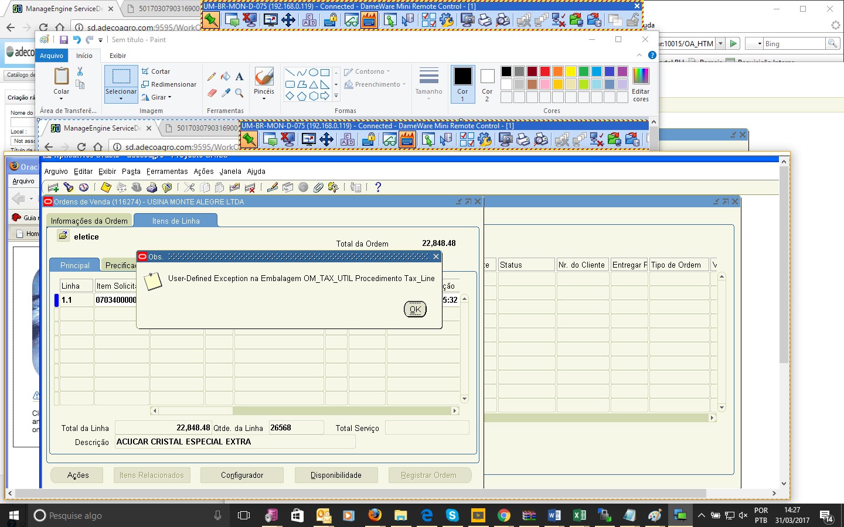844x527 pixels.
Task: Click the Ações button at bottom
Action: pos(78,475)
